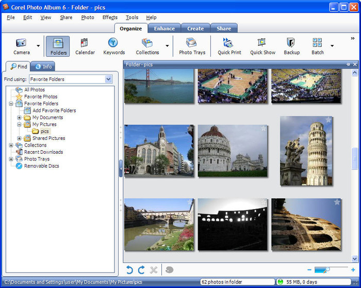Select the Golden Gate Bridge thumbnail
The height and width of the screenshot is (288, 361).
[x=159, y=86]
